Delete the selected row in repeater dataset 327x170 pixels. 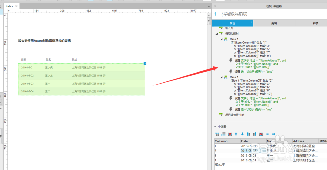click(x=230, y=134)
